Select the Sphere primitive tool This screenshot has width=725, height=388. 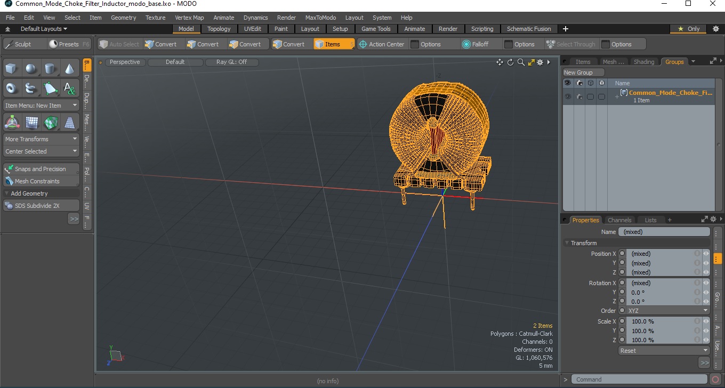point(31,69)
